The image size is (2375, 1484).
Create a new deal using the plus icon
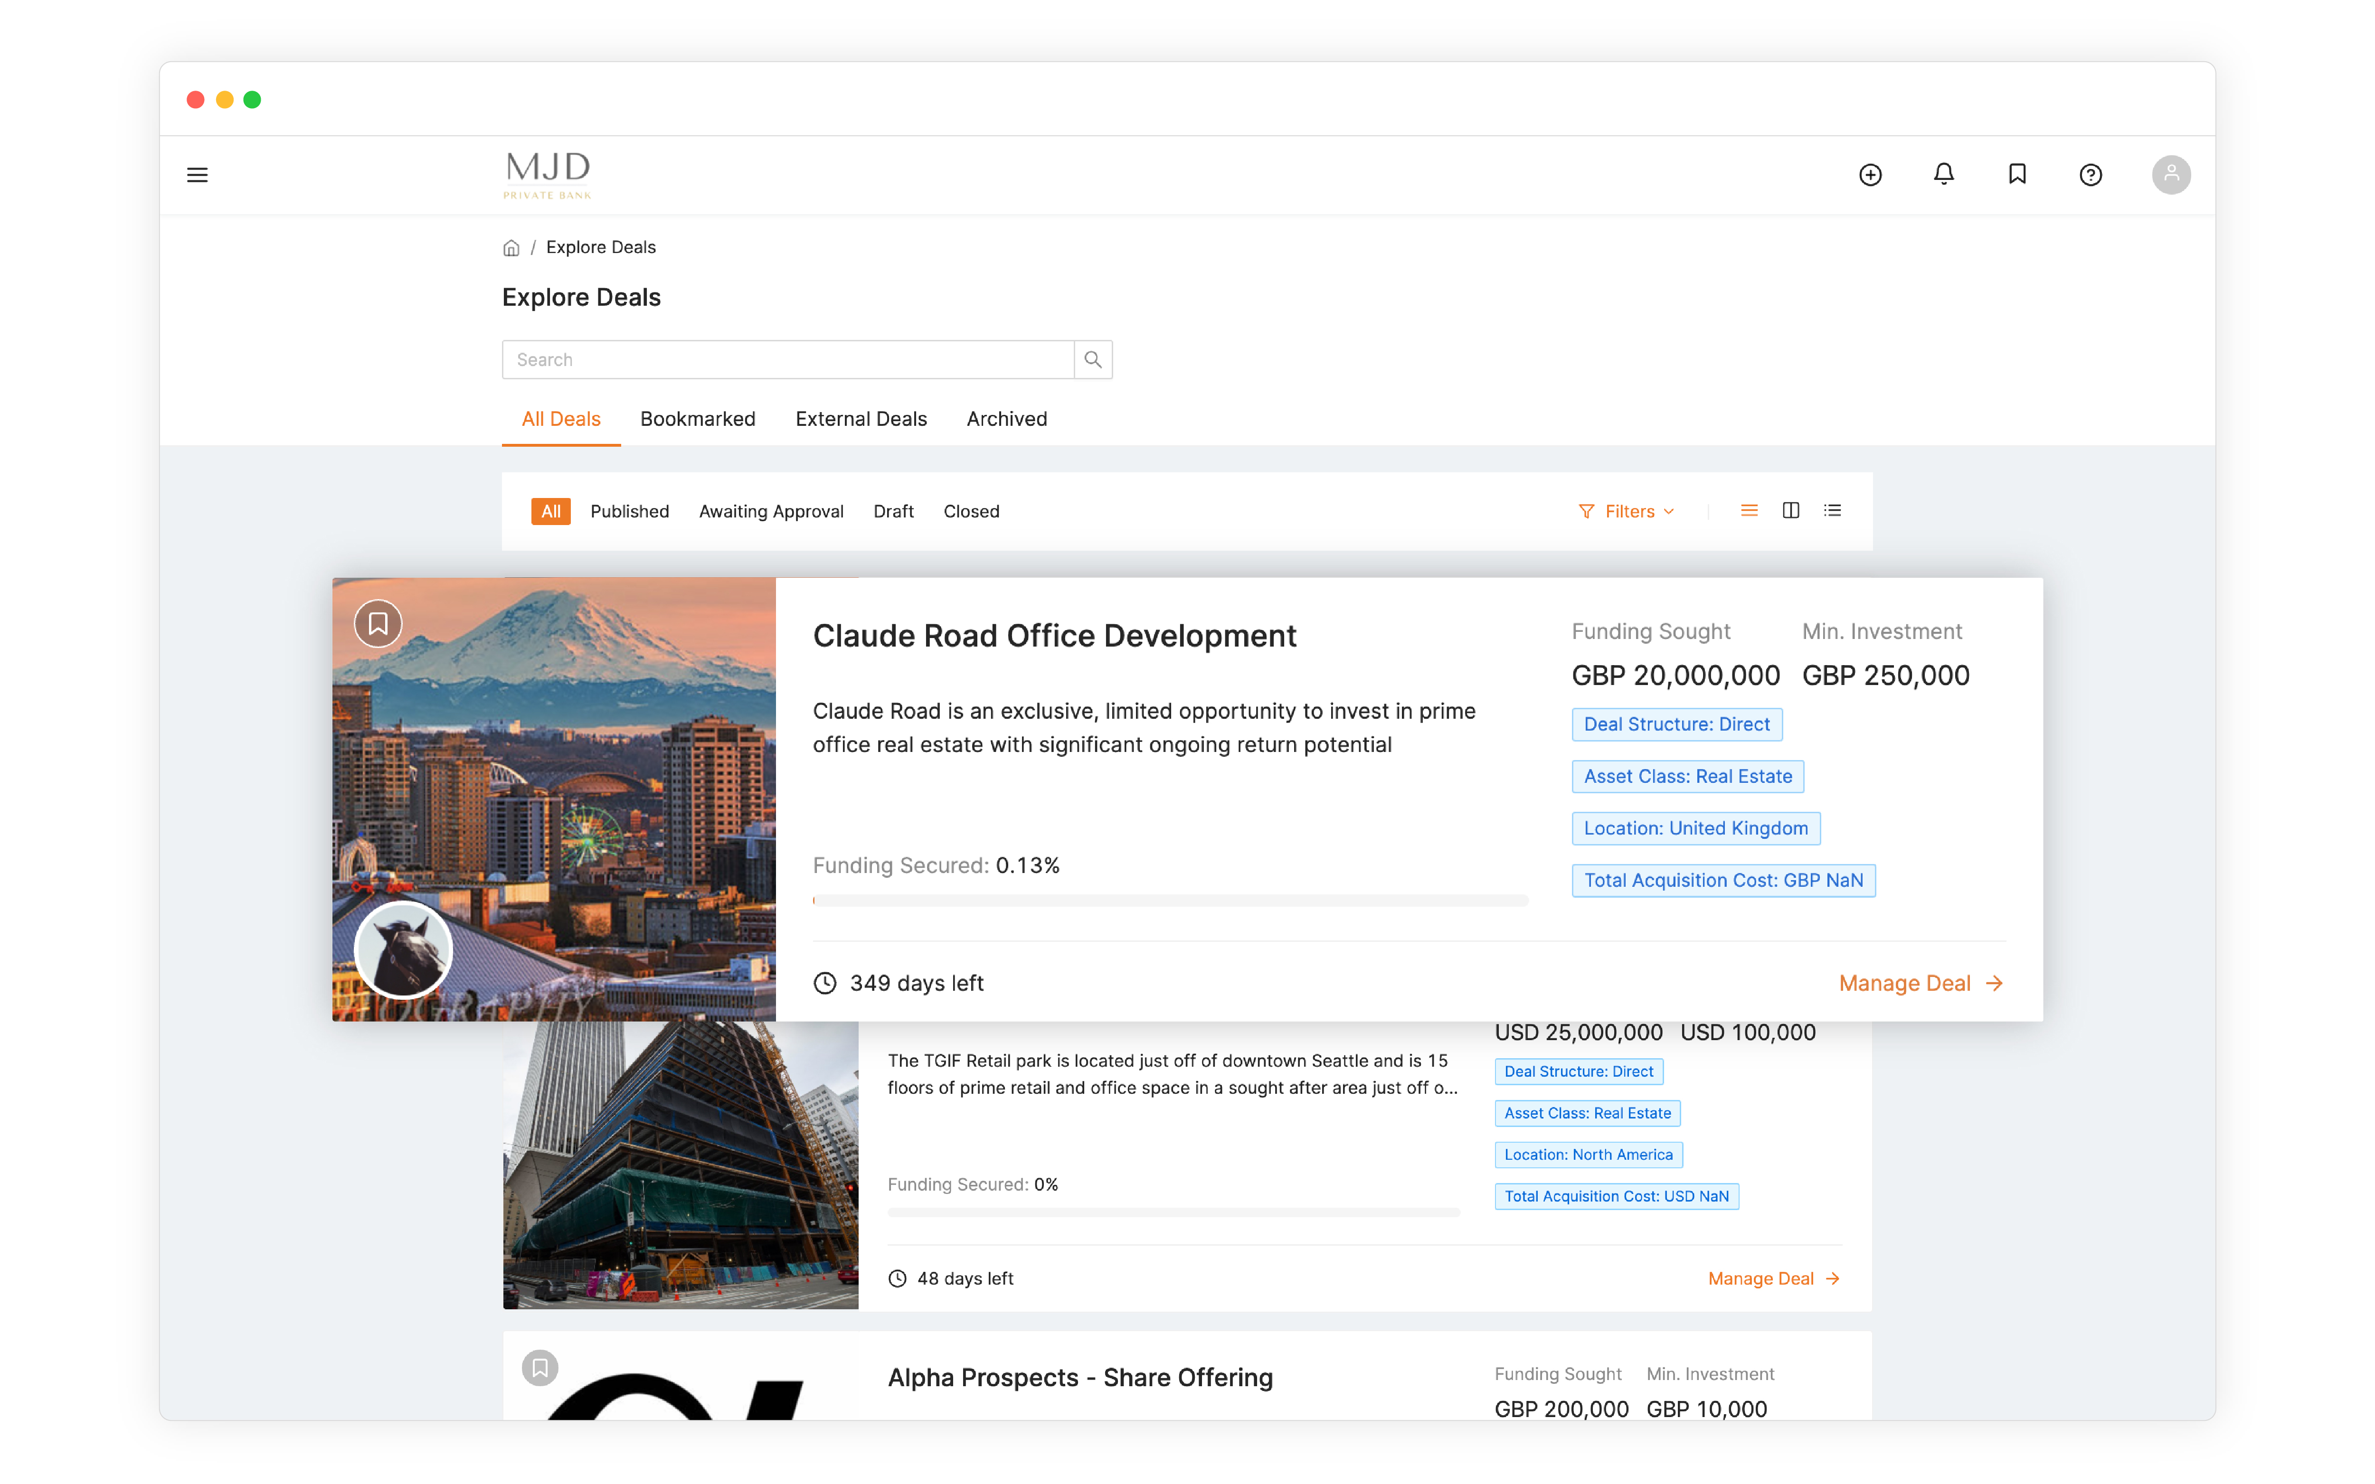tap(1870, 174)
